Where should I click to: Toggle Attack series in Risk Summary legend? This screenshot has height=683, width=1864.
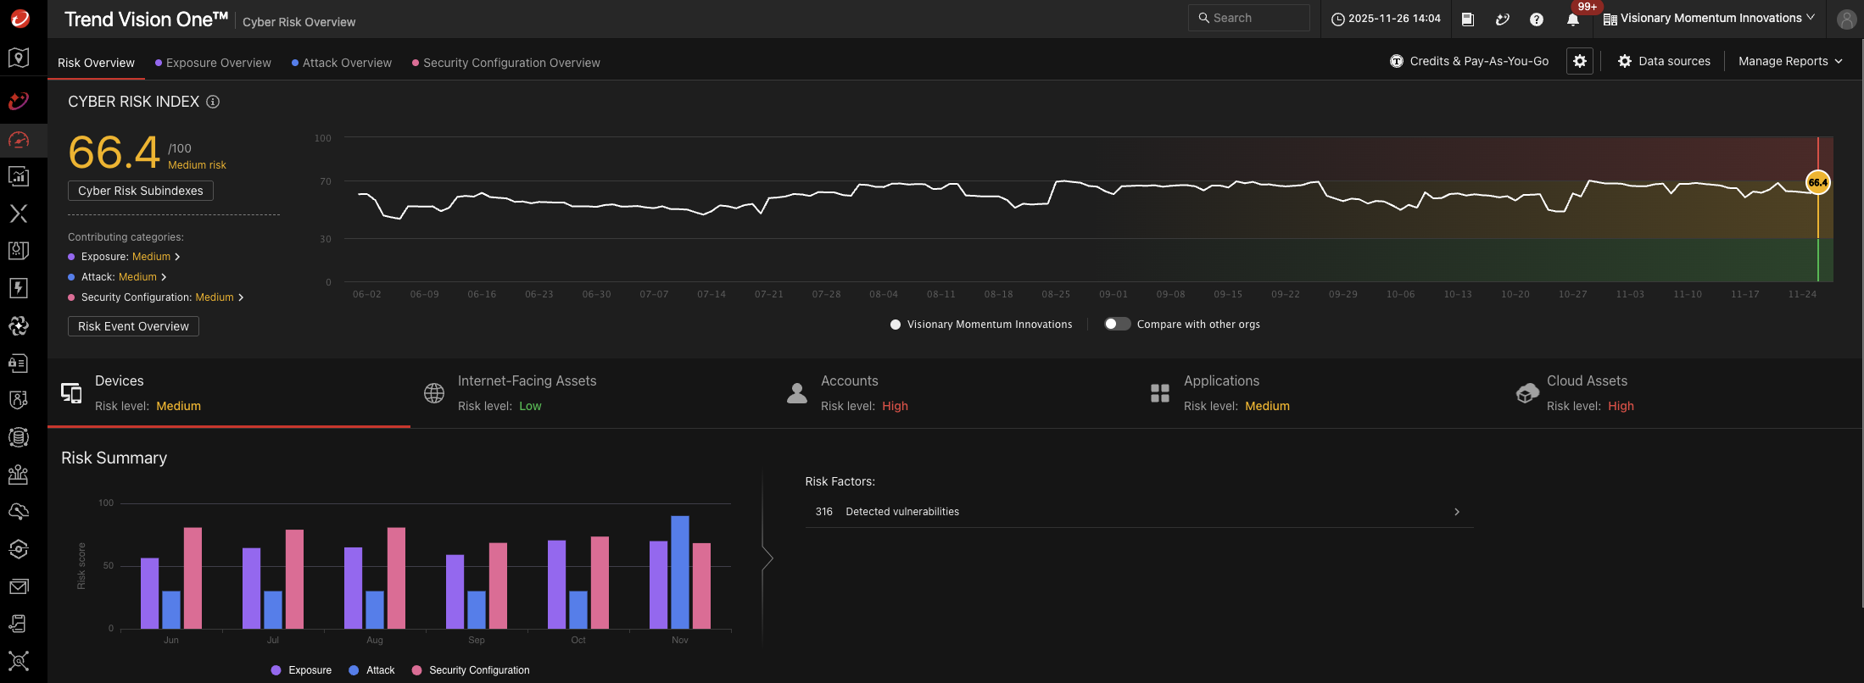click(x=371, y=670)
